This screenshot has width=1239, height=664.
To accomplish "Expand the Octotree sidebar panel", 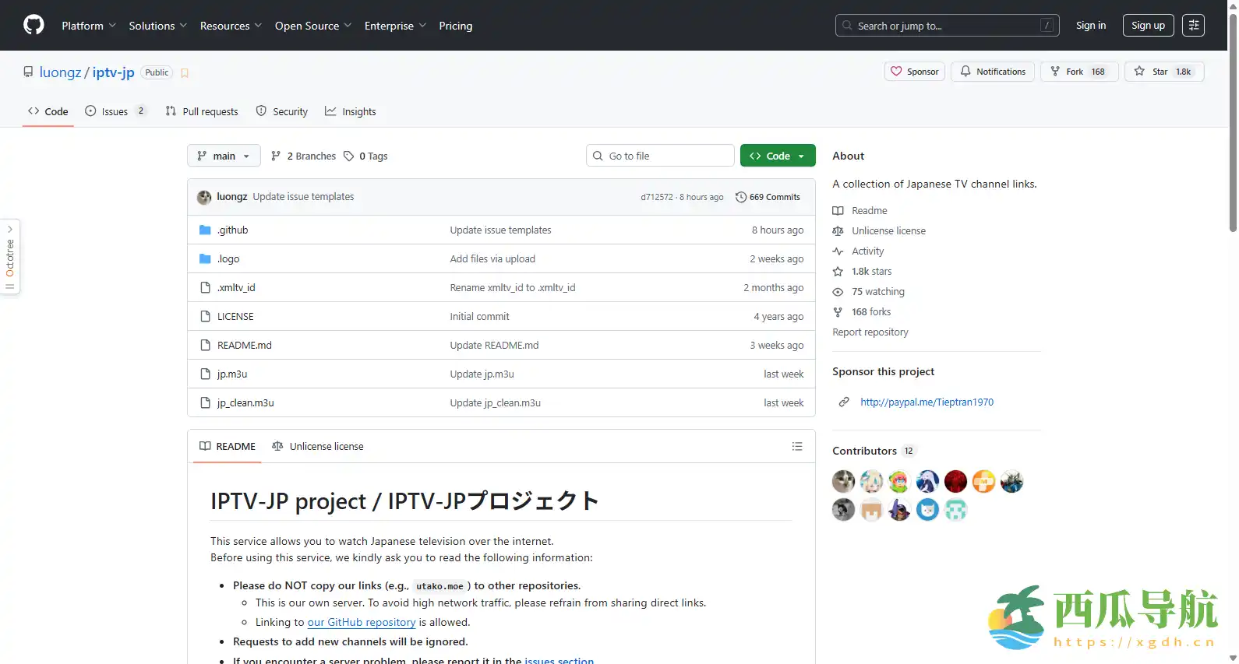I will pos(10,257).
